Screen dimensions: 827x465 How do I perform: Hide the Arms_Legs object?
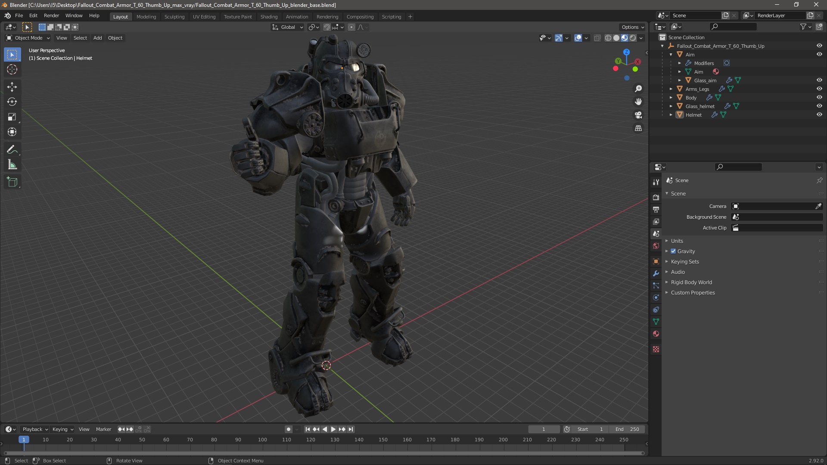click(x=819, y=89)
